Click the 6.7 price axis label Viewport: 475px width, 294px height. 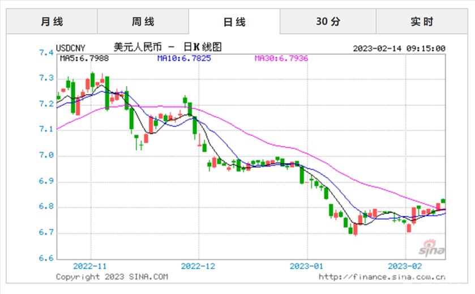46,232
